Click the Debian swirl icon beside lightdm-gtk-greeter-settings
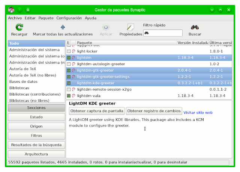Viewport: 240px width, 172px height. (73, 76)
